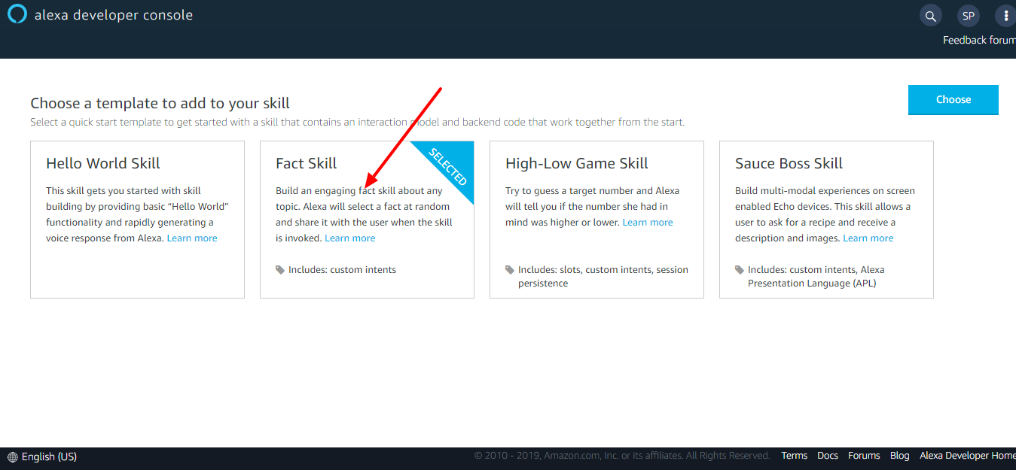Click 'Select a quick start template' subtitle
The width and height of the screenshot is (1016, 470).
pyautogui.click(x=358, y=122)
